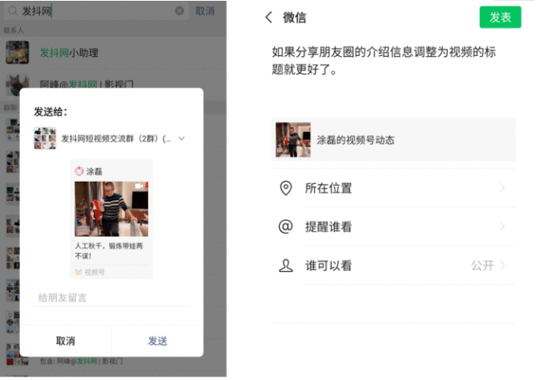
Task: Click the 给朋友留言 message field
Action: click(111, 298)
